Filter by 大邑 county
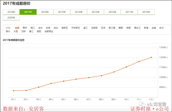The image size is (172, 112). click(16, 31)
